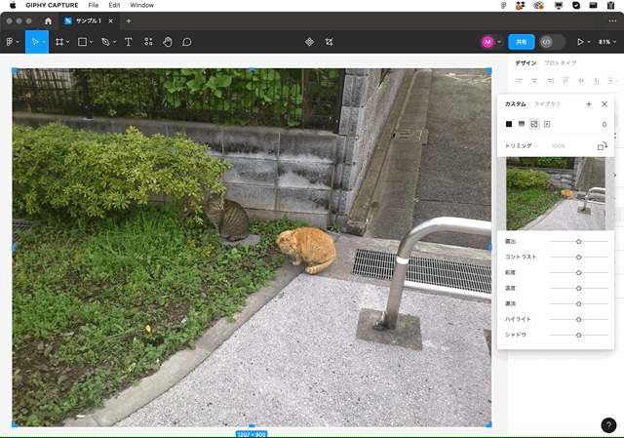
Task: Select the video fill type option
Action: pyautogui.click(x=547, y=124)
